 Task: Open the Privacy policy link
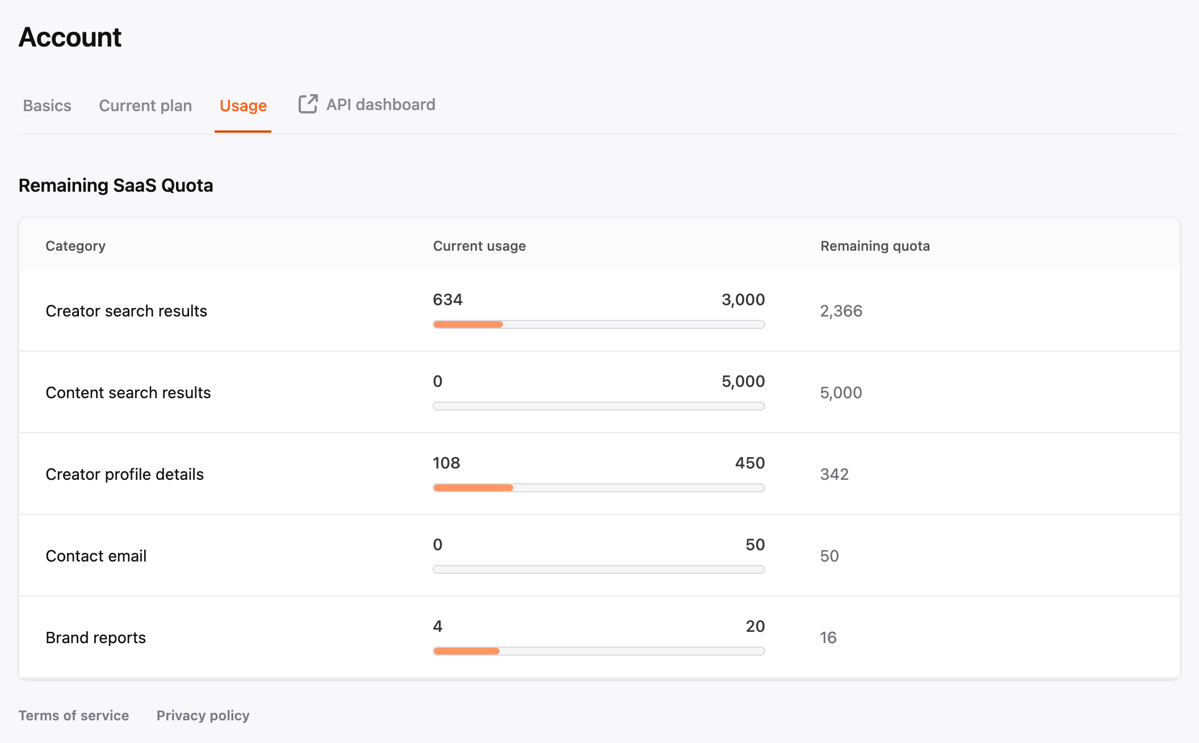click(203, 715)
